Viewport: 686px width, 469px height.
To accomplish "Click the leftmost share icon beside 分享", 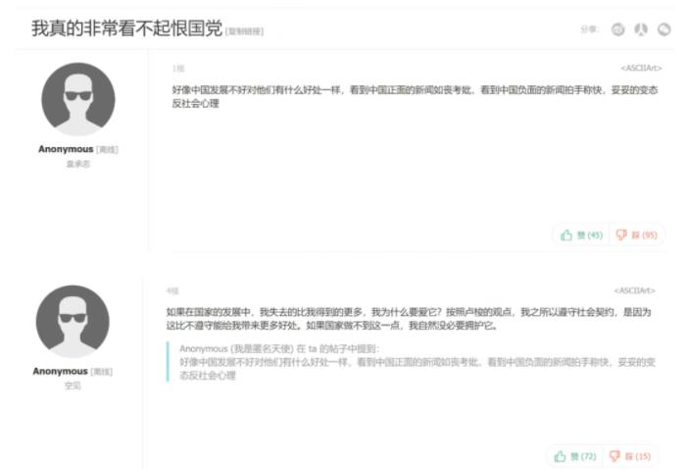I will pos(618,29).
